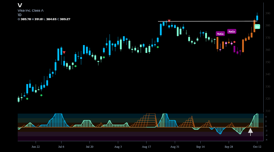Click the 350 price axis label
The width and height of the screenshot is (274, 152).
tap(268, 62)
